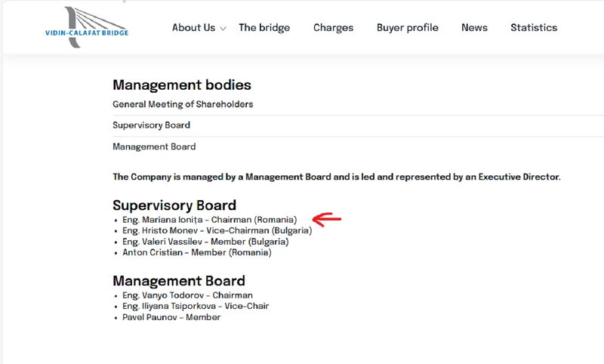The height and width of the screenshot is (364, 604).
Task: Select Eng. Mariana Ionița chairman entry
Action: pyautogui.click(x=210, y=221)
